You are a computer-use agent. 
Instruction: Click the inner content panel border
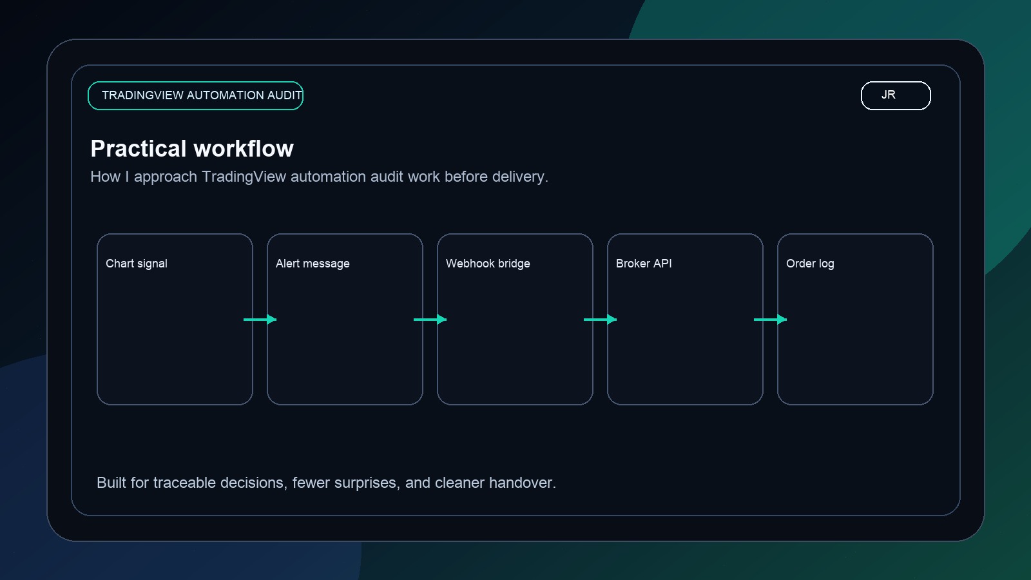[515, 64]
